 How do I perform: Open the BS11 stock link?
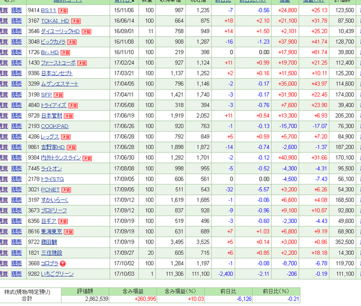tap(49, 11)
